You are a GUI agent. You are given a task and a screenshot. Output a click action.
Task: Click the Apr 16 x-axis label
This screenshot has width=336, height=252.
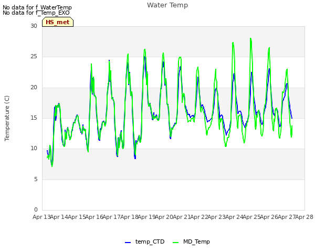coord(94,217)
